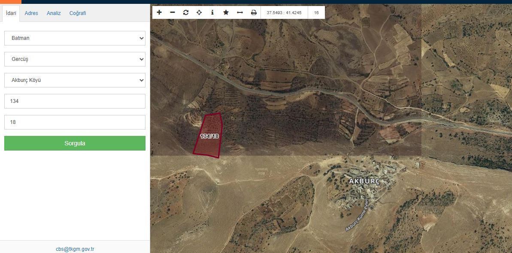
Task: Click the star favorites icon
Action: click(226, 12)
